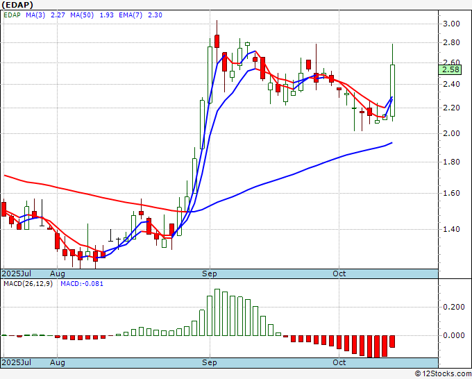Click the 1.80 price axis label
Viewport: 472px width, 379px height.
[x=452, y=162]
